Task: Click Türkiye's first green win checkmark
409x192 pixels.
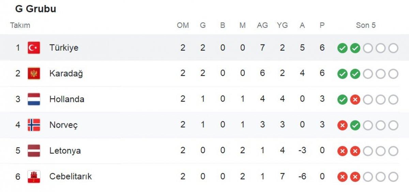Action: 342,48
